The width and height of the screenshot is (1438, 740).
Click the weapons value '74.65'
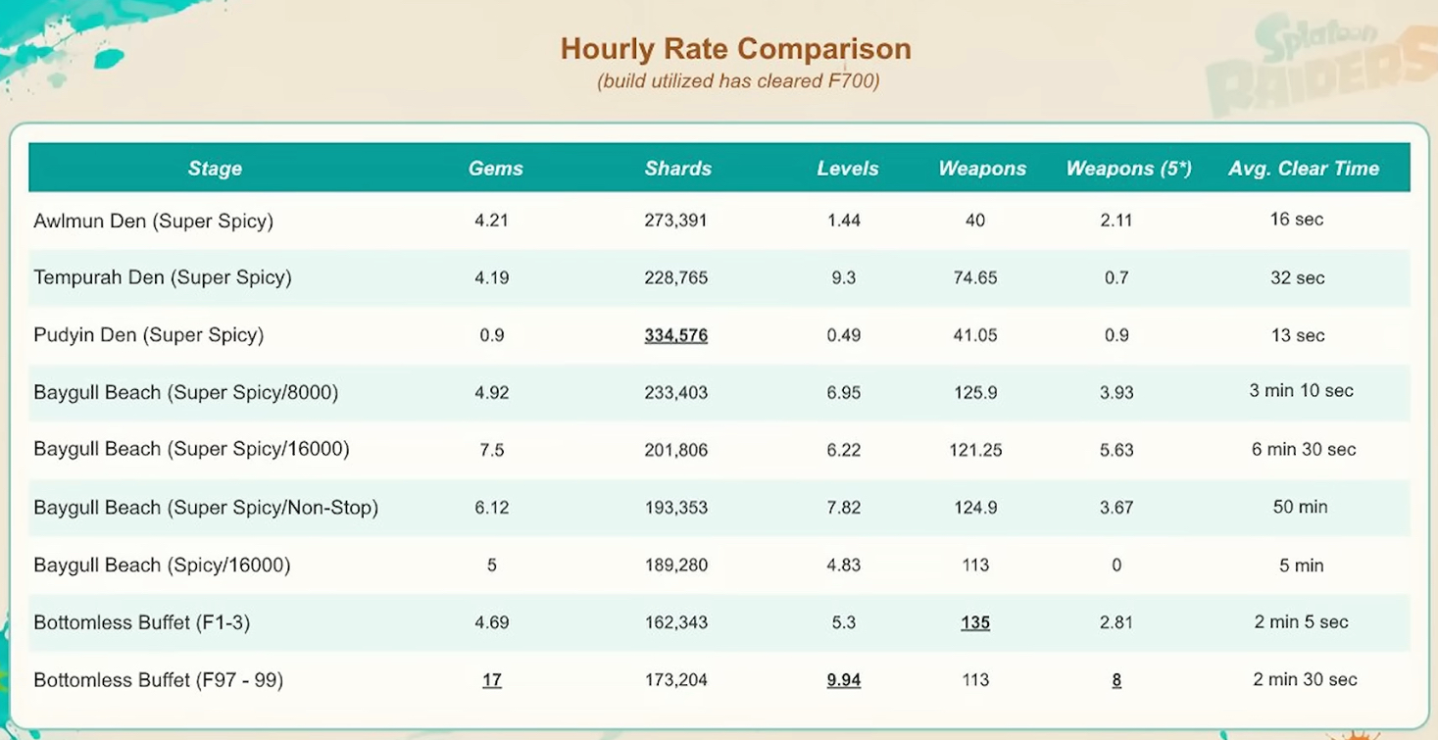point(975,277)
